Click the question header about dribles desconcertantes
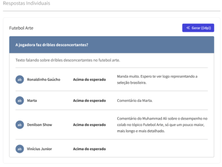This screenshot has width=222, height=167. pos(52,45)
